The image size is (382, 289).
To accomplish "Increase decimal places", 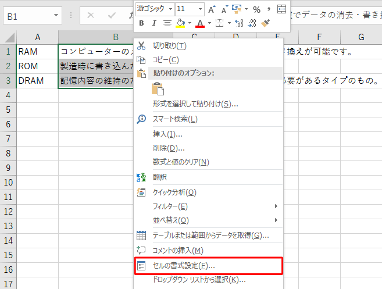I will (x=239, y=23).
